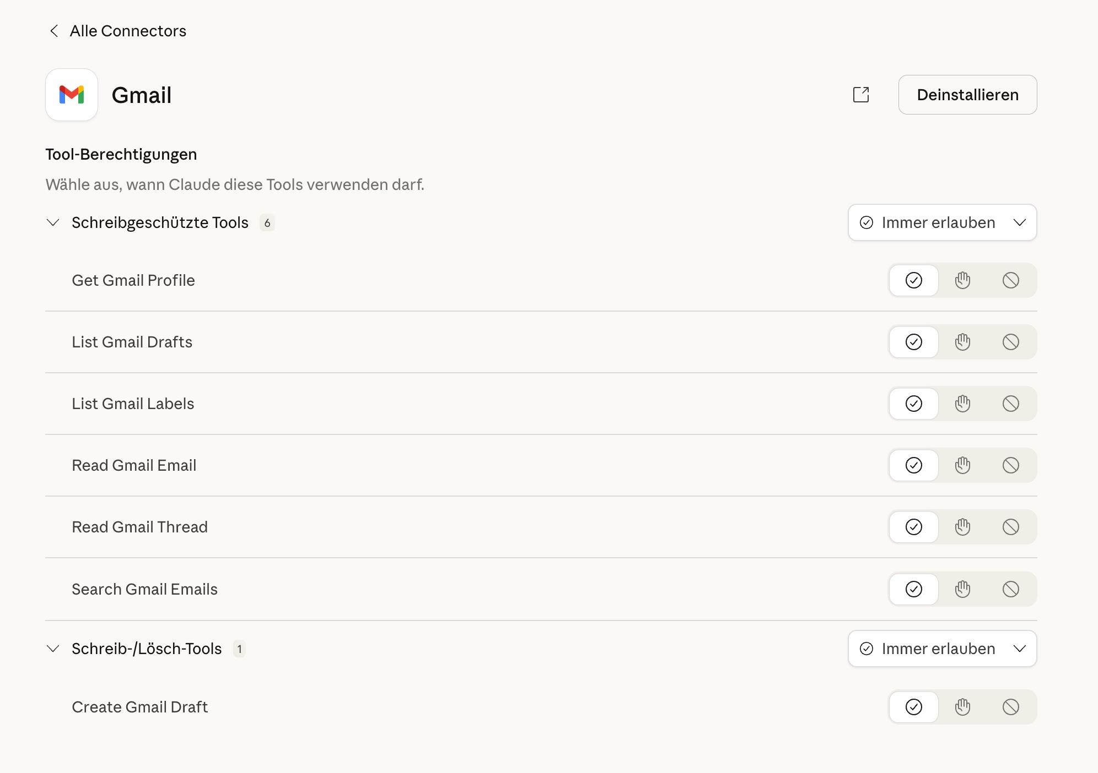This screenshot has width=1098, height=773.
Task: Always allow Read Gmail Email checkmark
Action: (x=913, y=465)
